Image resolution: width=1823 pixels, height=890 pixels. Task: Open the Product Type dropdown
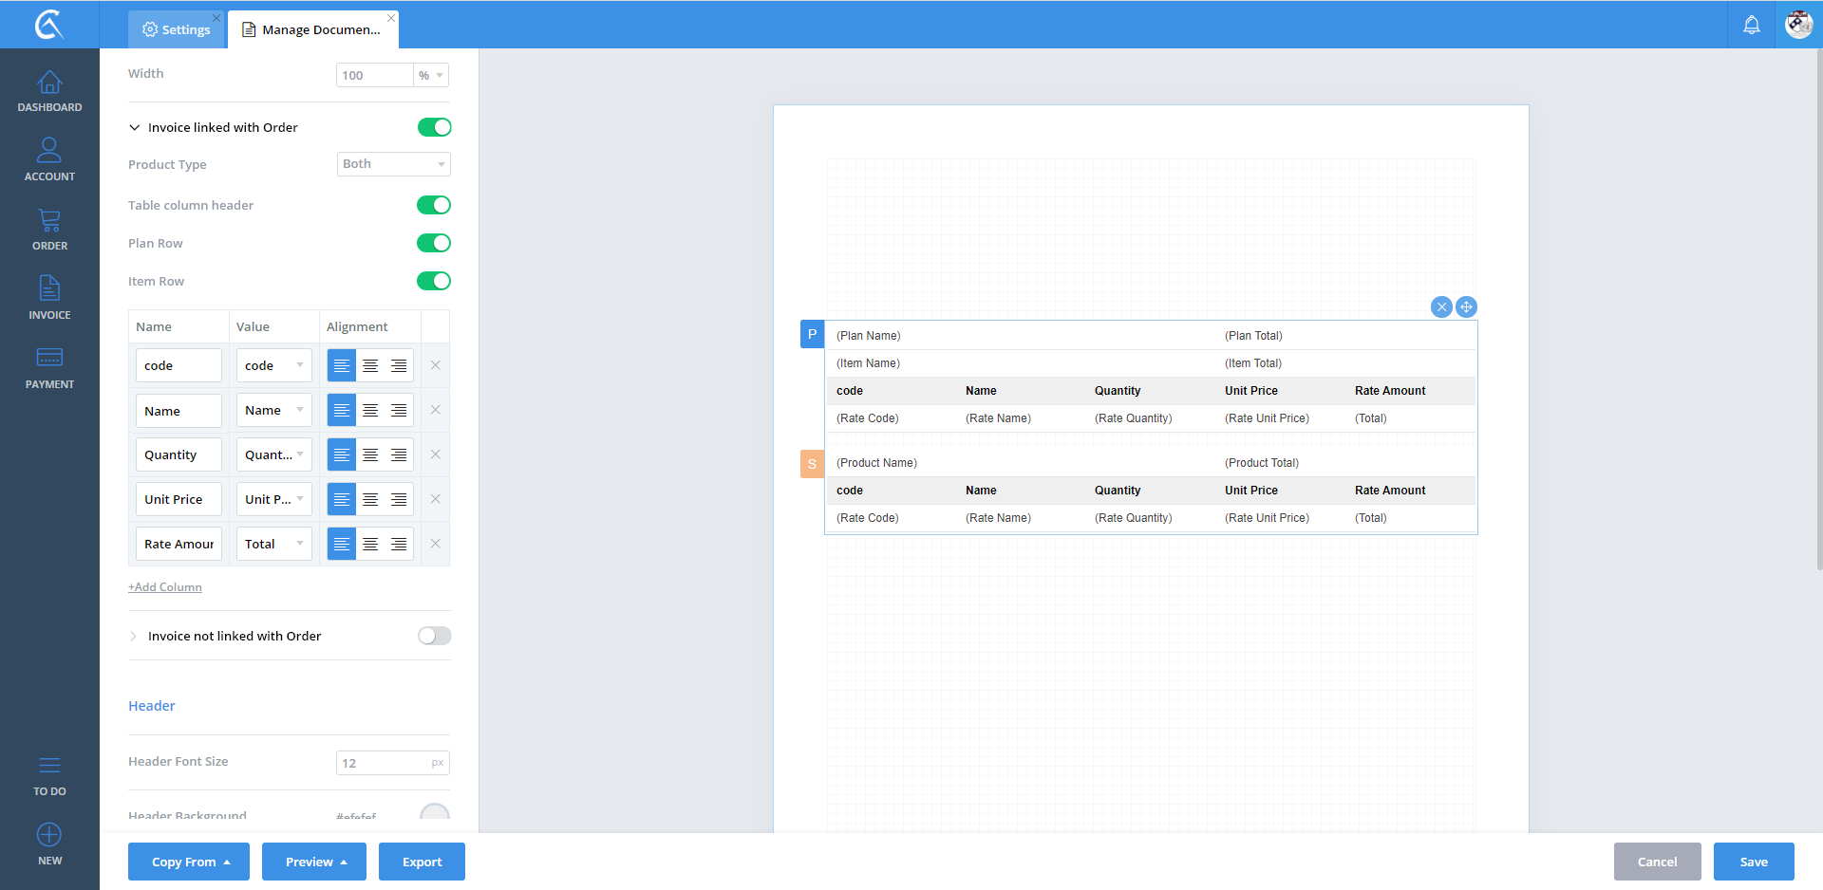tap(393, 164)
